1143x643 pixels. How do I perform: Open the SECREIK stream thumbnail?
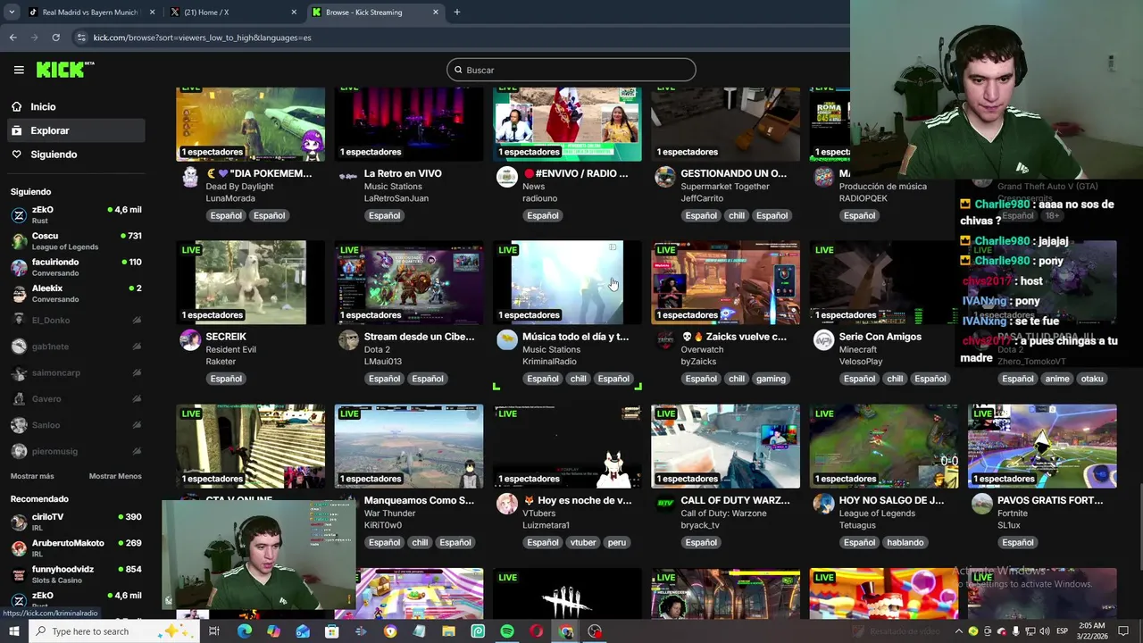click(250, 282)
